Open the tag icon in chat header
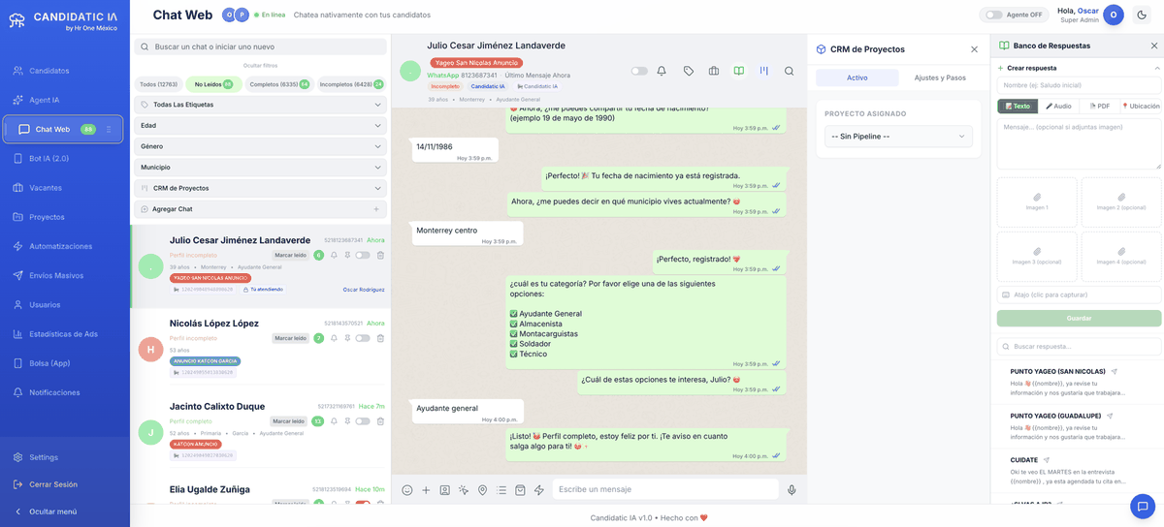The image size is (1164, 527). 689,71
